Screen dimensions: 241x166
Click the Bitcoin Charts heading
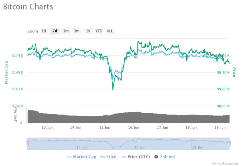[x=28, y=7]
